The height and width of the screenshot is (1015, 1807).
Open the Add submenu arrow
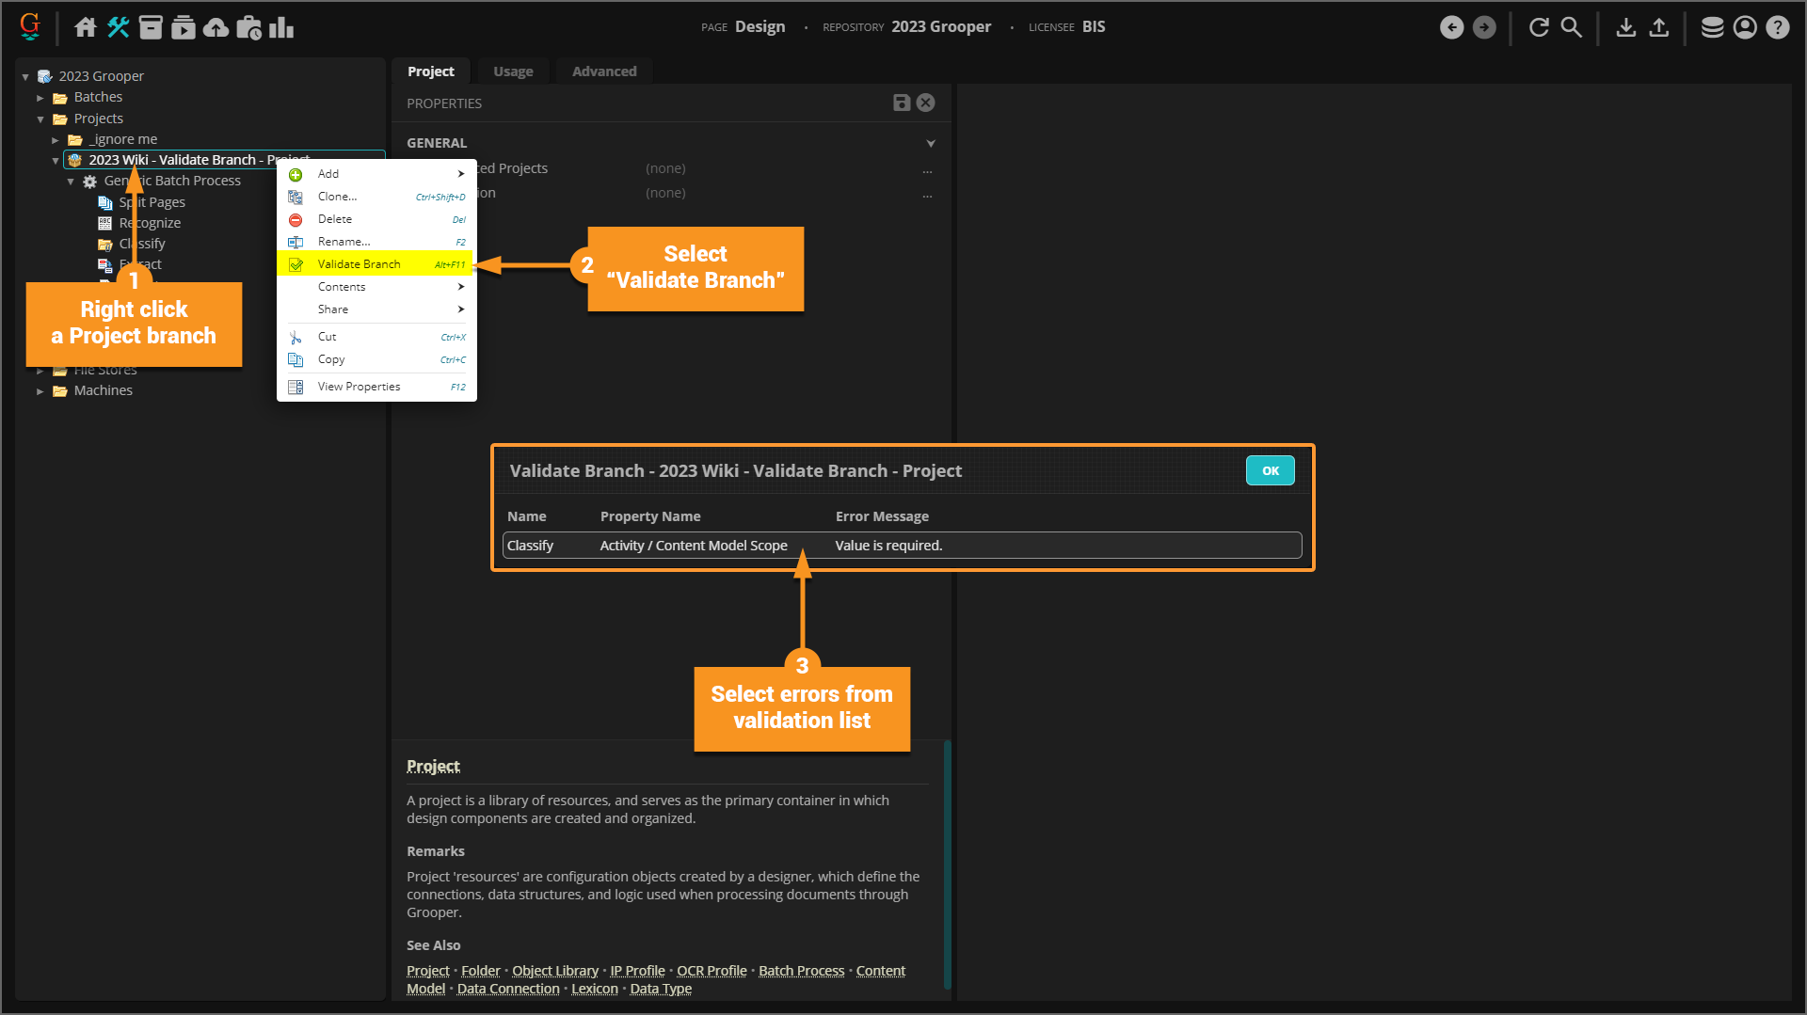461,174
